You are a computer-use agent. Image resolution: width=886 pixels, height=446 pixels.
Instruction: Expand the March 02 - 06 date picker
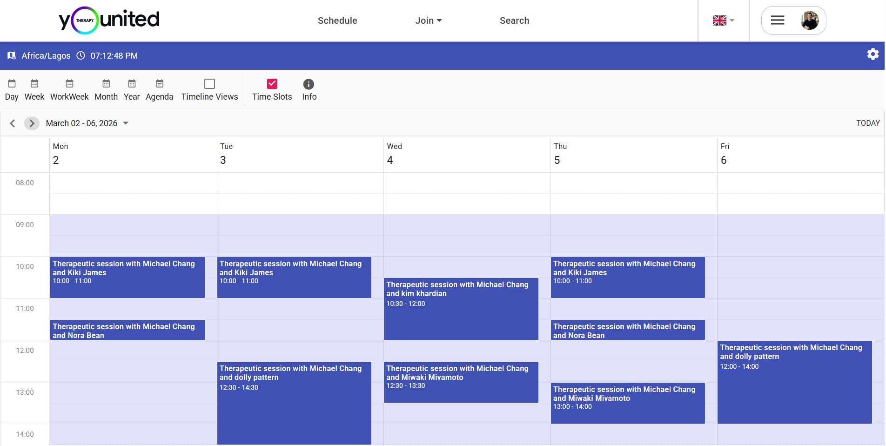pyautogui.click(x=125, y=123)
